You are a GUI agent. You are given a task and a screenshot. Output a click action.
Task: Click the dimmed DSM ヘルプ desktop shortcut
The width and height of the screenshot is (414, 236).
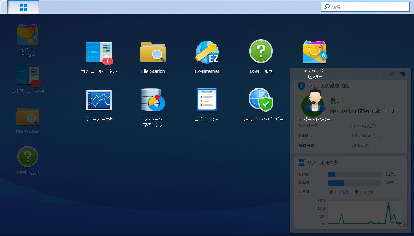click(x=28, y=156)
